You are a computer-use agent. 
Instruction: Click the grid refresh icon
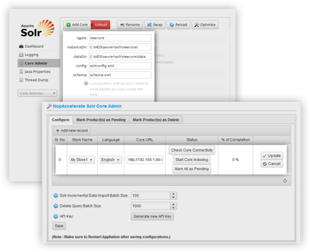pyautogui.click(x=285, y=181)
